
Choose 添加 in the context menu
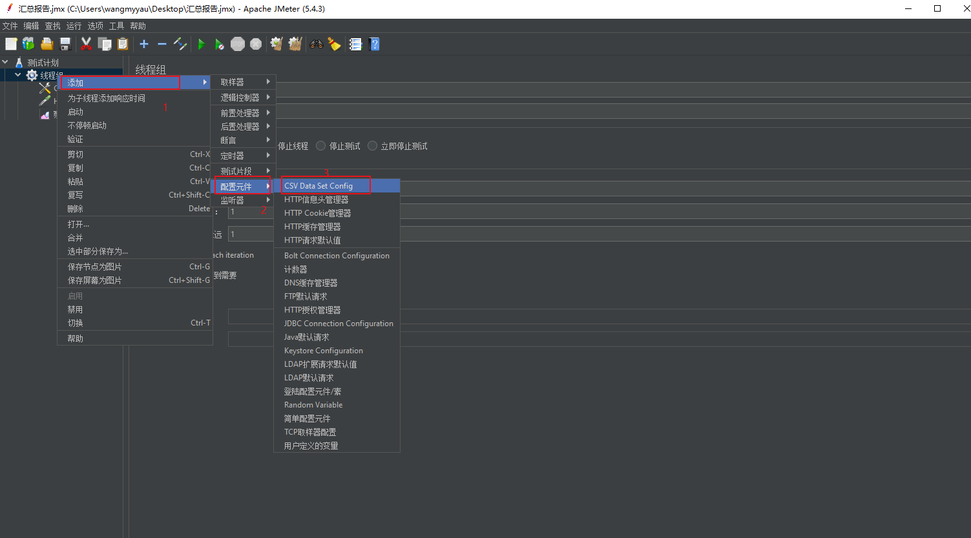135,83
